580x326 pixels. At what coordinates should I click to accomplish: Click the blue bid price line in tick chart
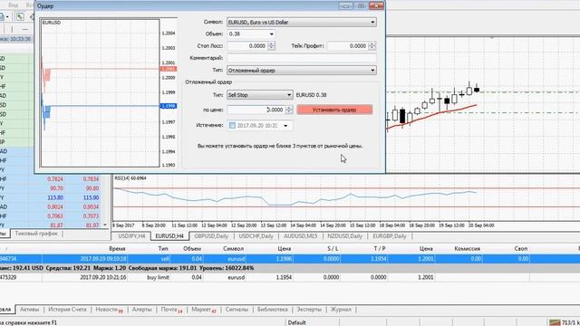click(x=105, y=106)
